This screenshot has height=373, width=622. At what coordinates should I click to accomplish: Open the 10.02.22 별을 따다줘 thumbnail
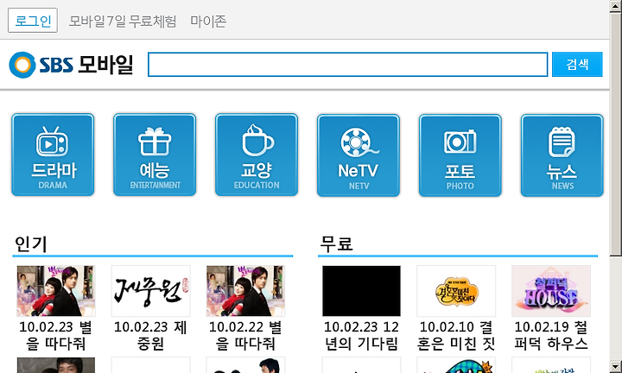click(245, 291)
